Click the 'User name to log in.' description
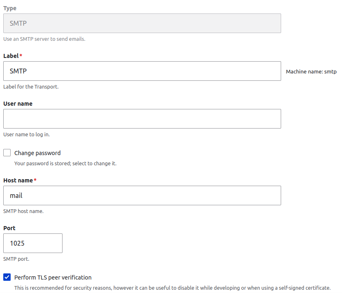Viewport: 342px width, 293px height. pyautogui.click(x=27, y=134)
